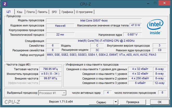Image resolution: width=172 pixels, height=108 pixels.
Task: Minimize the CPU-Z window
Action: 148,3
